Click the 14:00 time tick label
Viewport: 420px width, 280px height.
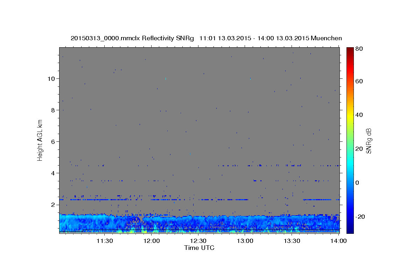coord(338,241)
